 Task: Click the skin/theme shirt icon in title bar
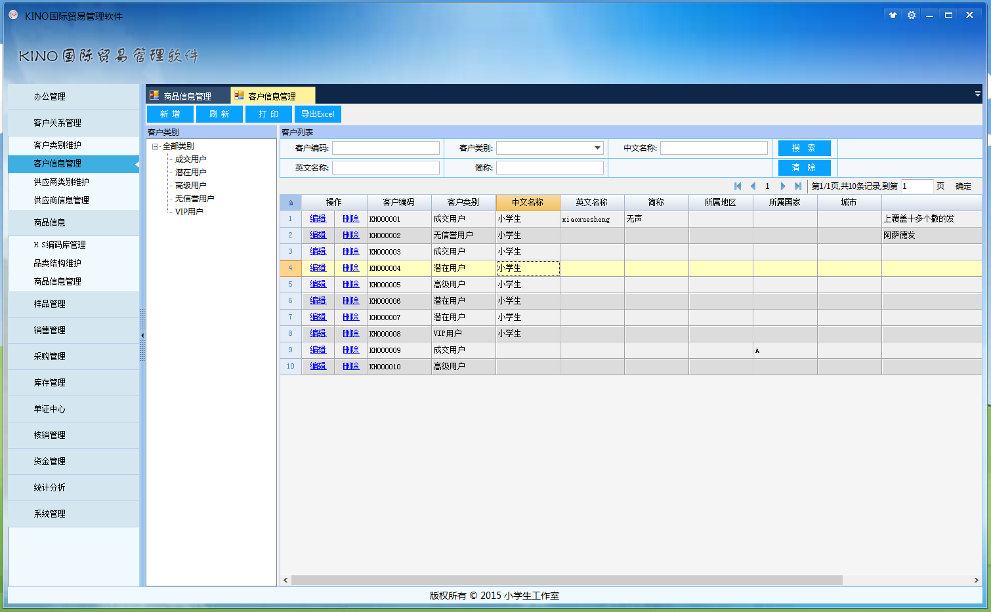click(x=893, y=15)
